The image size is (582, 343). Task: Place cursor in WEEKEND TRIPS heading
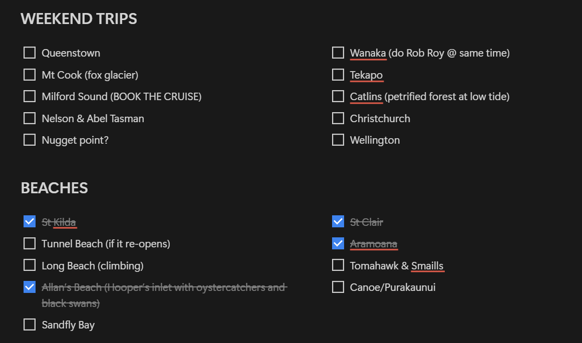tap(79, 19)
